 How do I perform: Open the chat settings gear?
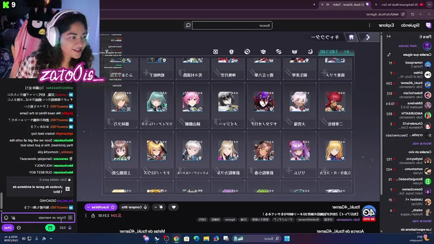(x=19, y=228)
